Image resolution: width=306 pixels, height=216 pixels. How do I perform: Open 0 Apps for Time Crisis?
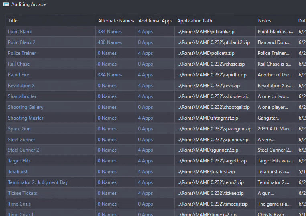coord(146,204)
